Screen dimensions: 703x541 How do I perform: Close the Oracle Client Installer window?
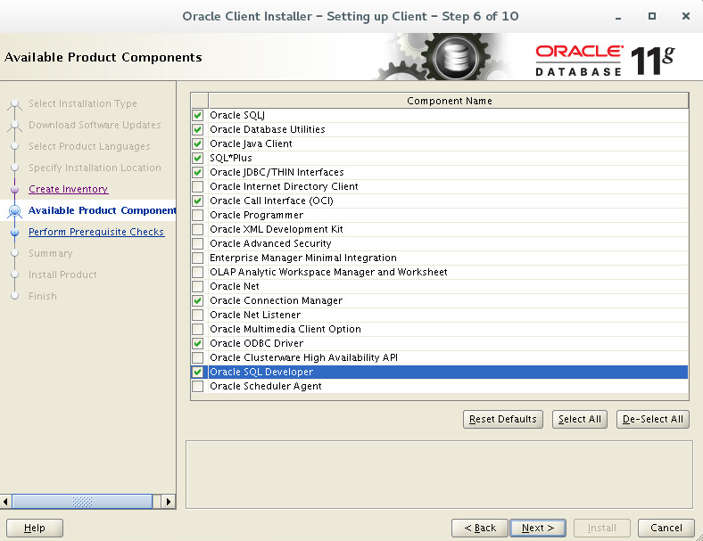[685, 17]
